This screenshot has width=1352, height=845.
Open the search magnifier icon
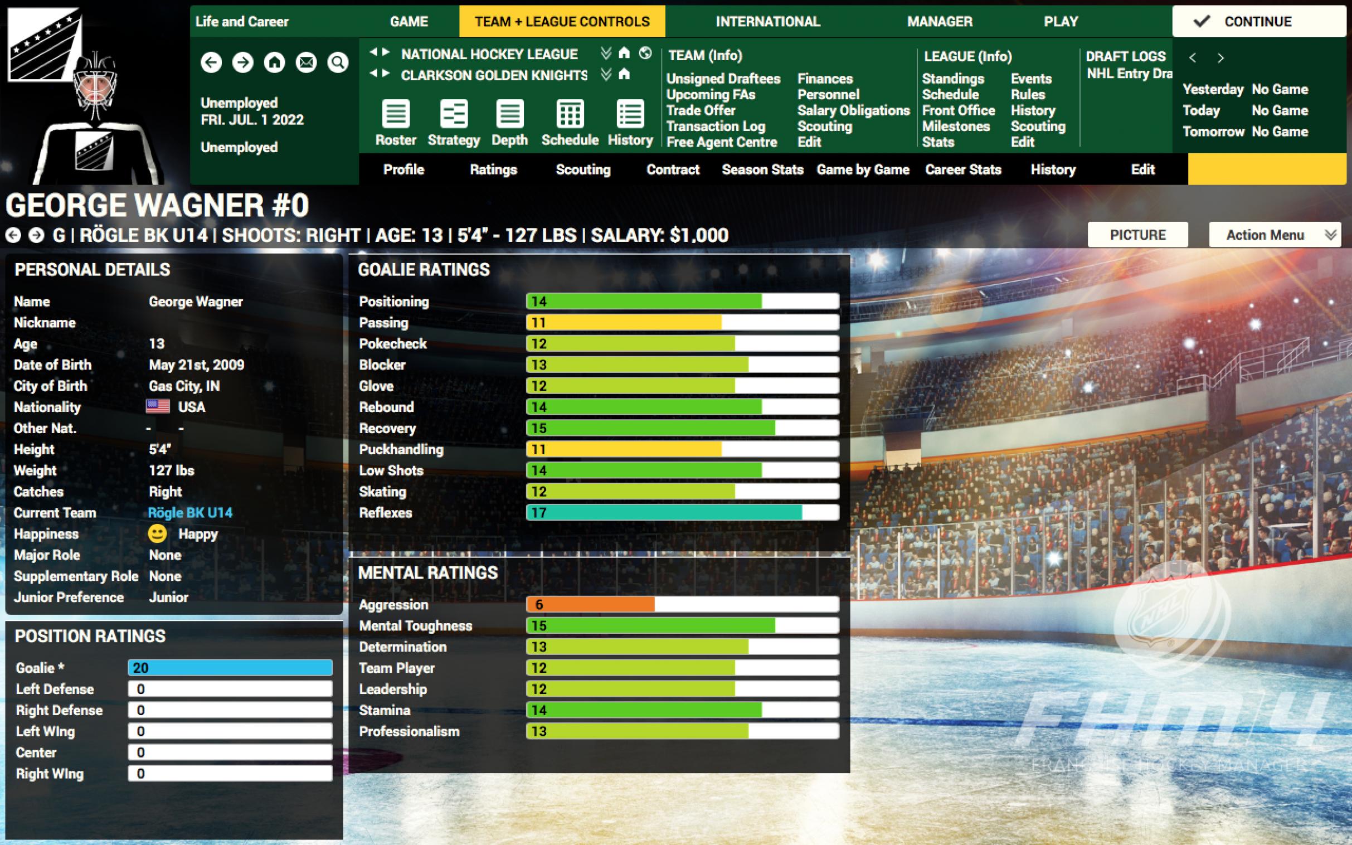click(337, 62)
